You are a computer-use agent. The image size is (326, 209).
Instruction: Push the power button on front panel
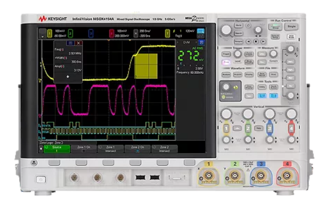click(41, 180)
